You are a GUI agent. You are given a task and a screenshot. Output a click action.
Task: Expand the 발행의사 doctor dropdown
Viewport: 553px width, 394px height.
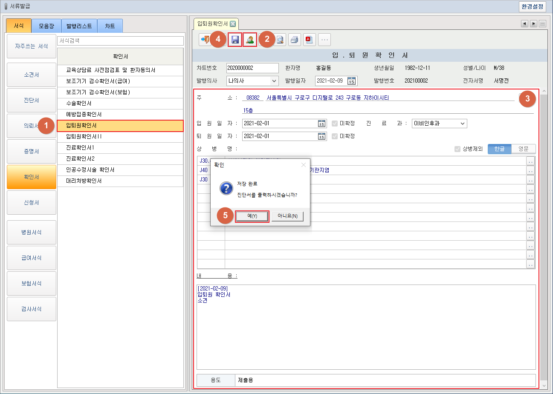[274, 81]
